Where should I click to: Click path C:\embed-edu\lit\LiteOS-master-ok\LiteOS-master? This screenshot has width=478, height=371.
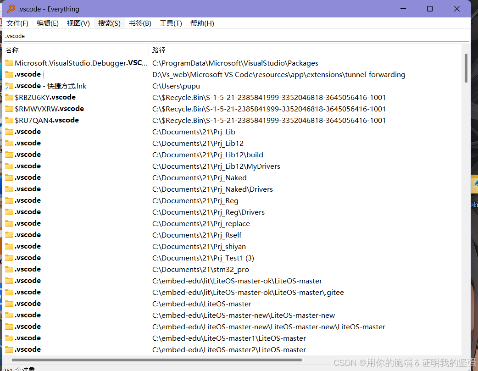(x=237, y=281)
